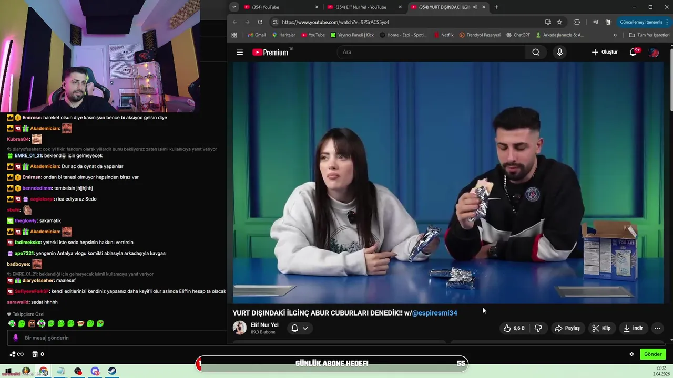Open the Chrome profile avatar
Viewport: 673px width, 378px height.
point(608,22)
